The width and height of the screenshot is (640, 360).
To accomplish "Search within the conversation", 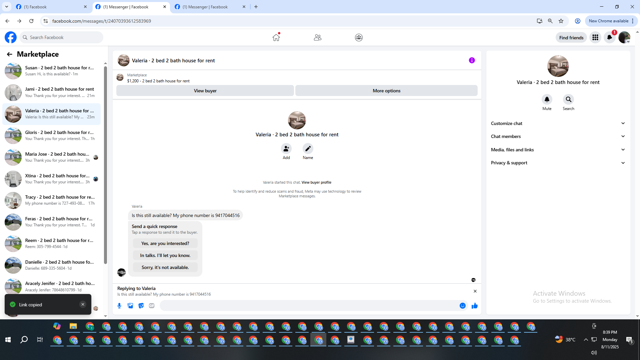I will (568, 99).
